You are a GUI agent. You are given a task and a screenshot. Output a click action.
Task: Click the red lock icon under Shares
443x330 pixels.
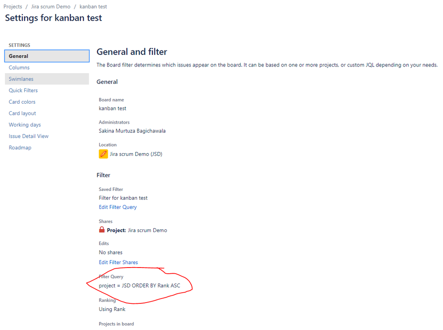coord(102,230)
